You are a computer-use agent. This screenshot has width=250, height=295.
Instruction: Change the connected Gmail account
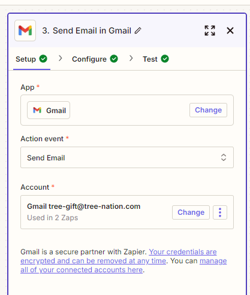(191, 212)
